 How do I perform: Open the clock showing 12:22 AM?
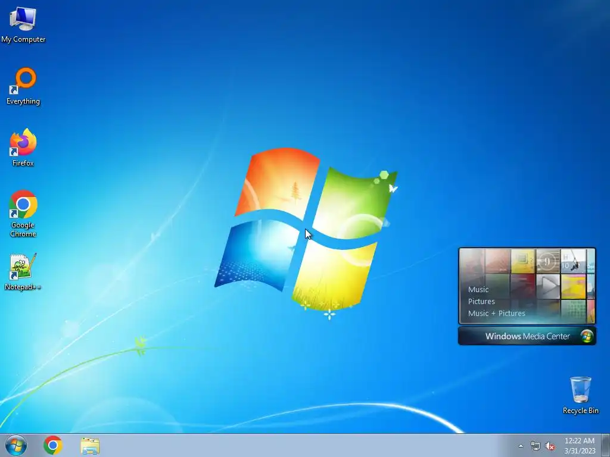580,445
